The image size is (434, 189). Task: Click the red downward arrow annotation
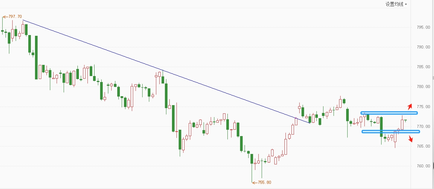coord(411,139)
